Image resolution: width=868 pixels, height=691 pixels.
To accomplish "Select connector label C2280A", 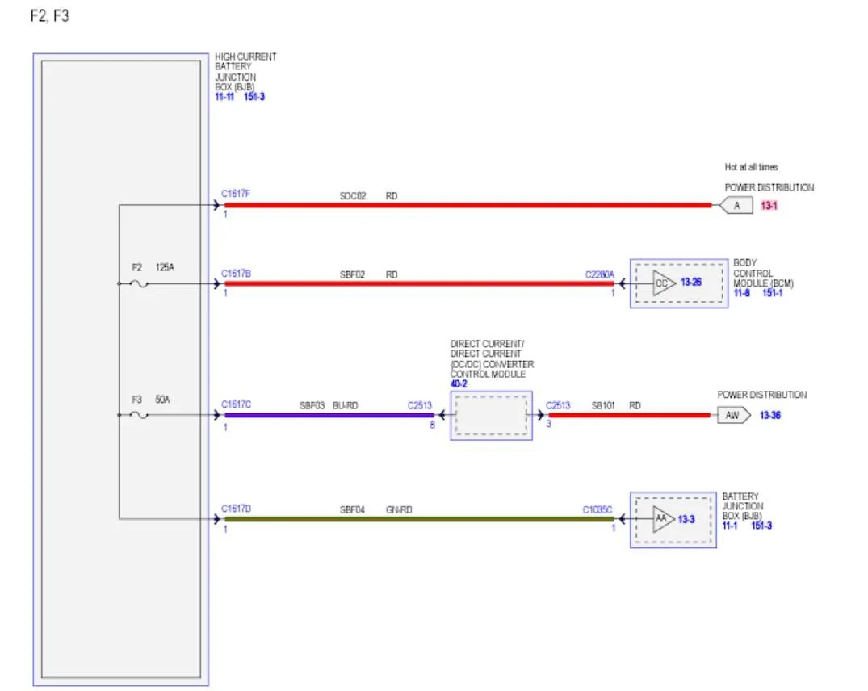I will point(599,274).
